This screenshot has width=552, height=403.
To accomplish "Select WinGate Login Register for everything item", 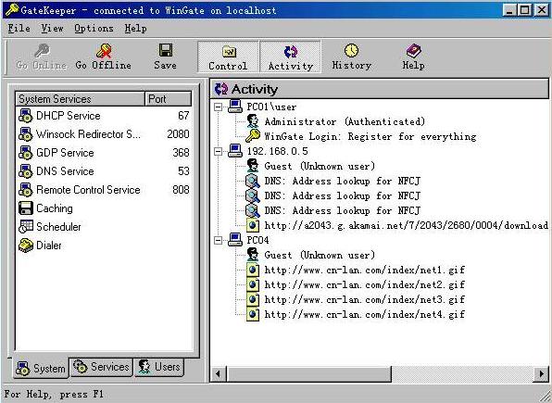I will pos(370,137).
